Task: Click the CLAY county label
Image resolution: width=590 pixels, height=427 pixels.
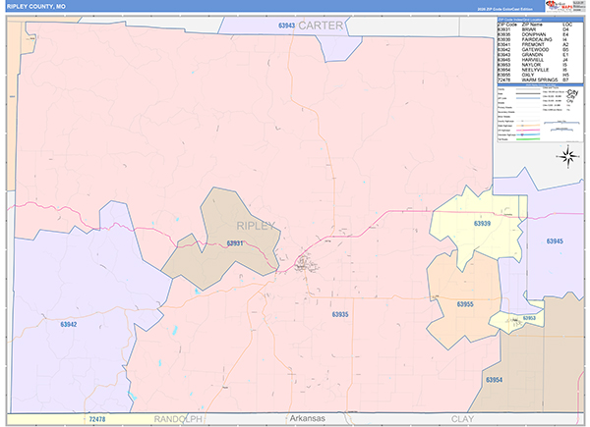Action: (462, 419)
